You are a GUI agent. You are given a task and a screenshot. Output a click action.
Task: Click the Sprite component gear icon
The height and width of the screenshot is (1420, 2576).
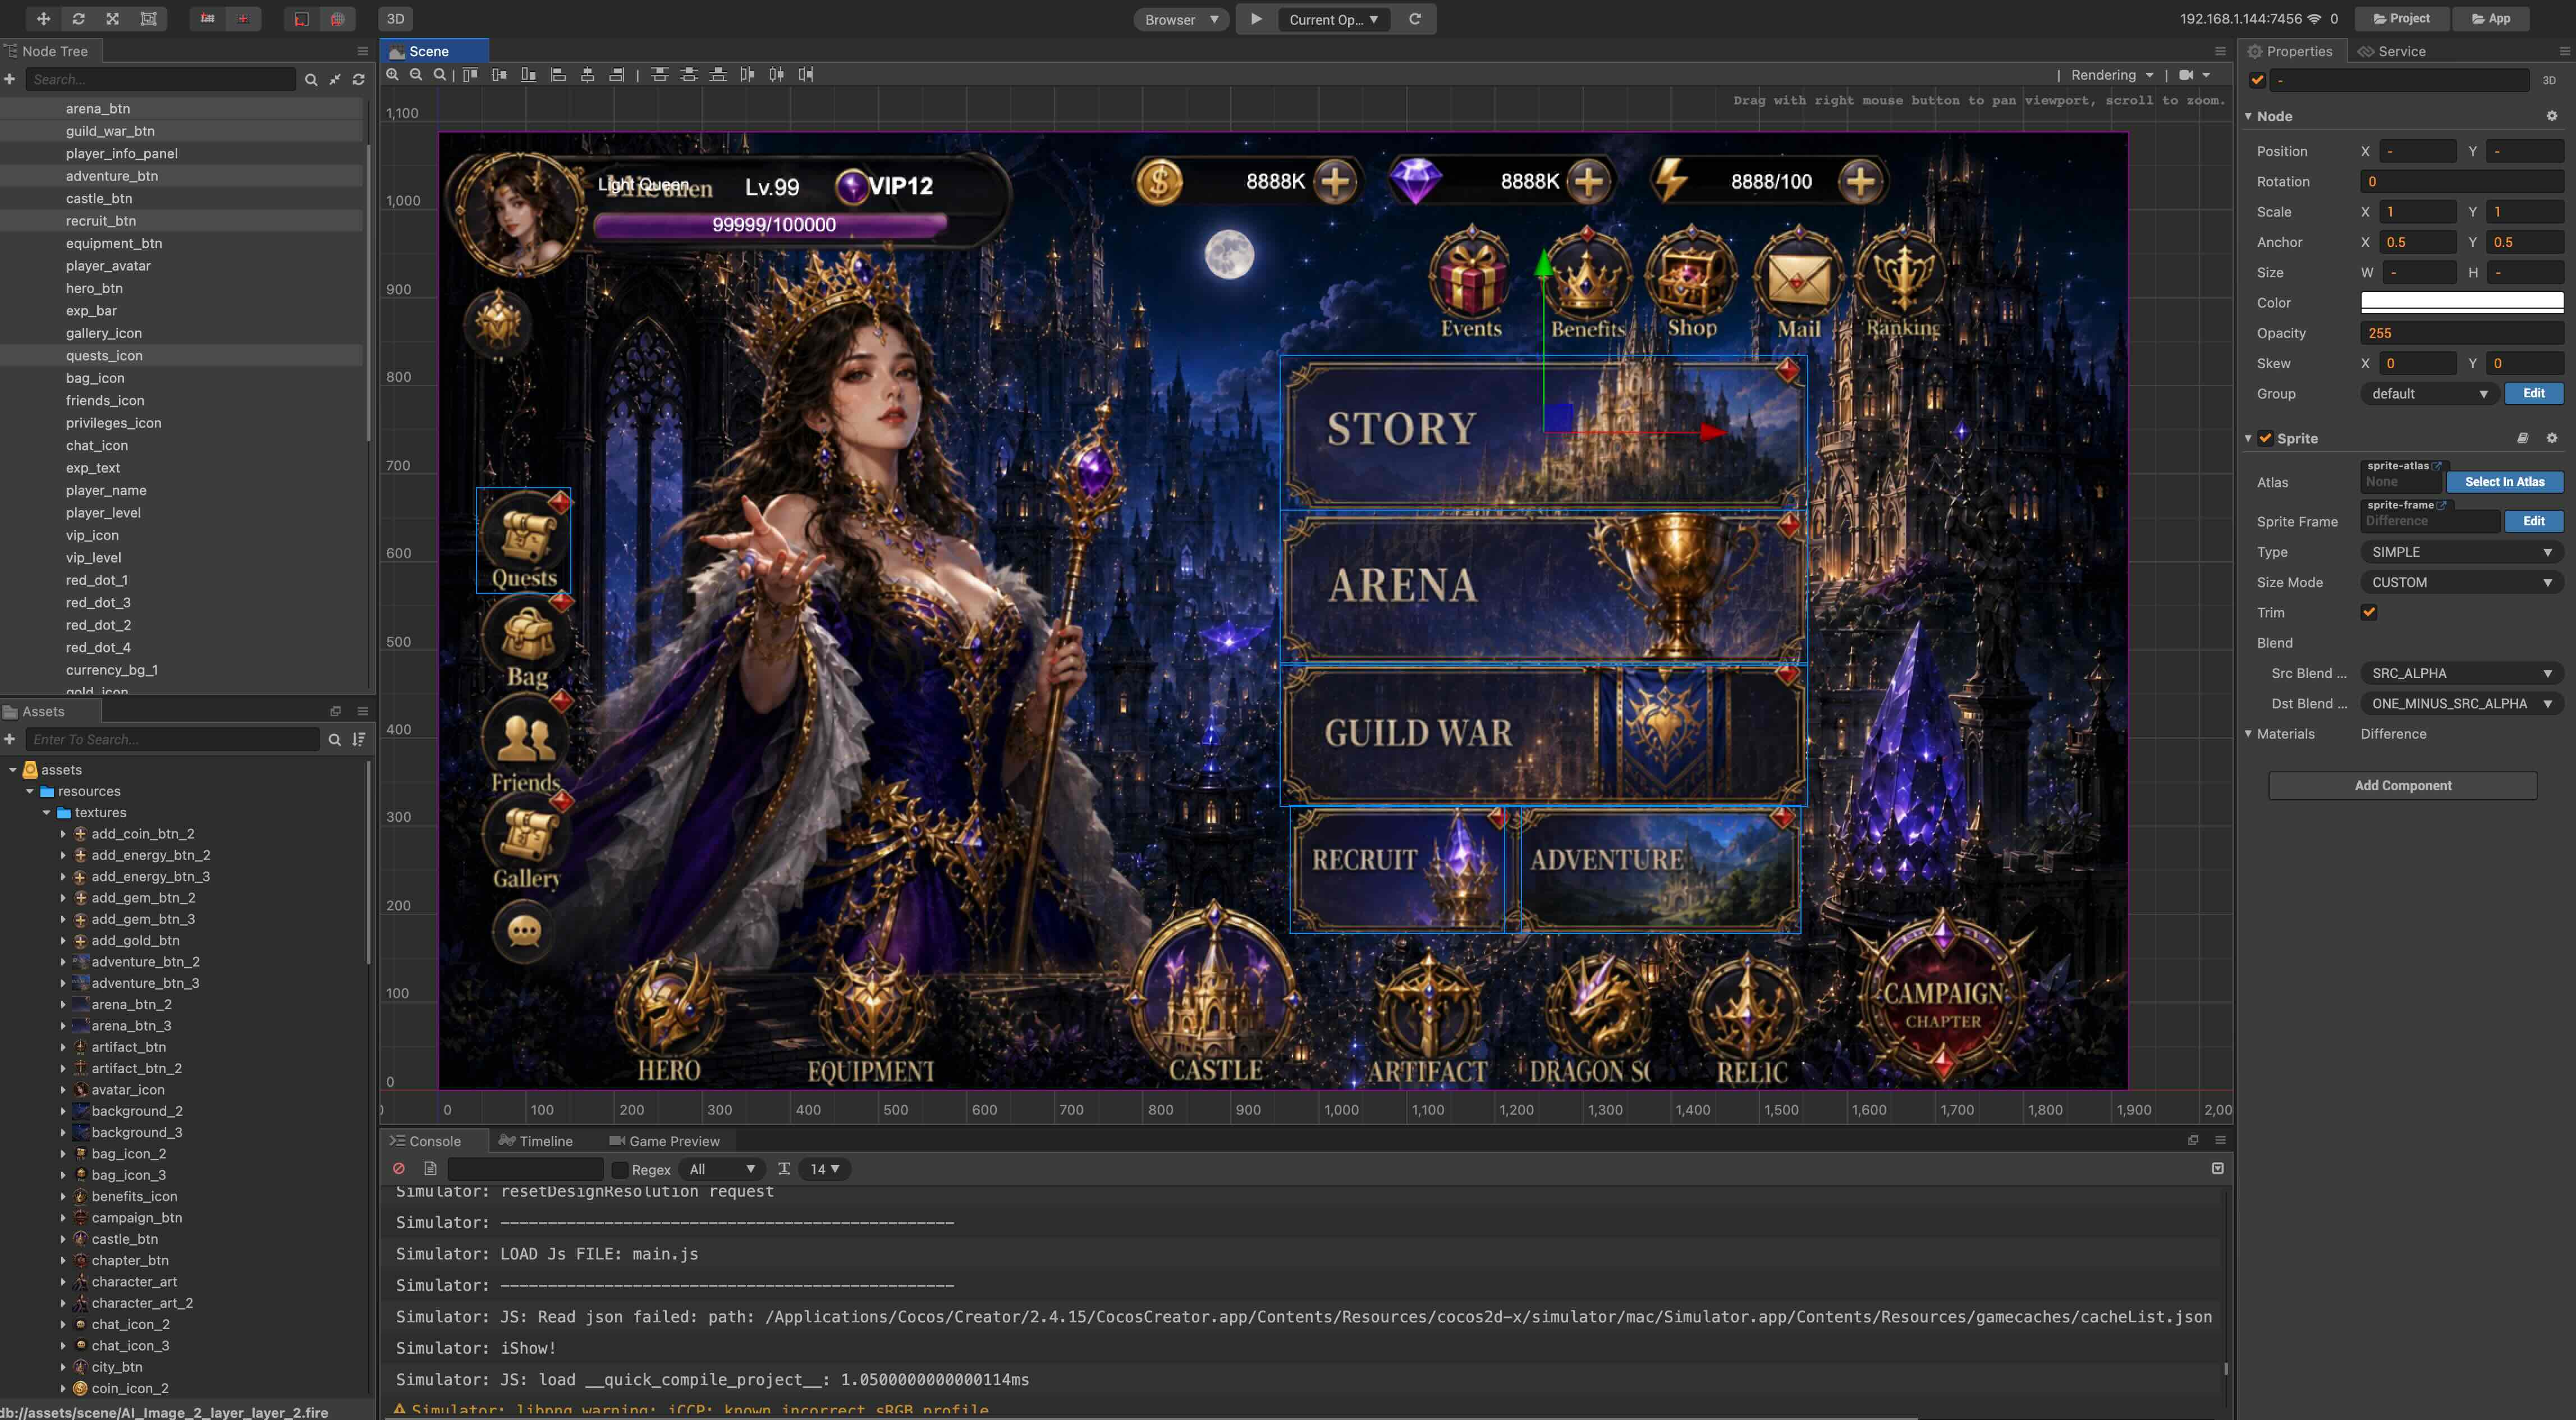[x=2552, y=438]
